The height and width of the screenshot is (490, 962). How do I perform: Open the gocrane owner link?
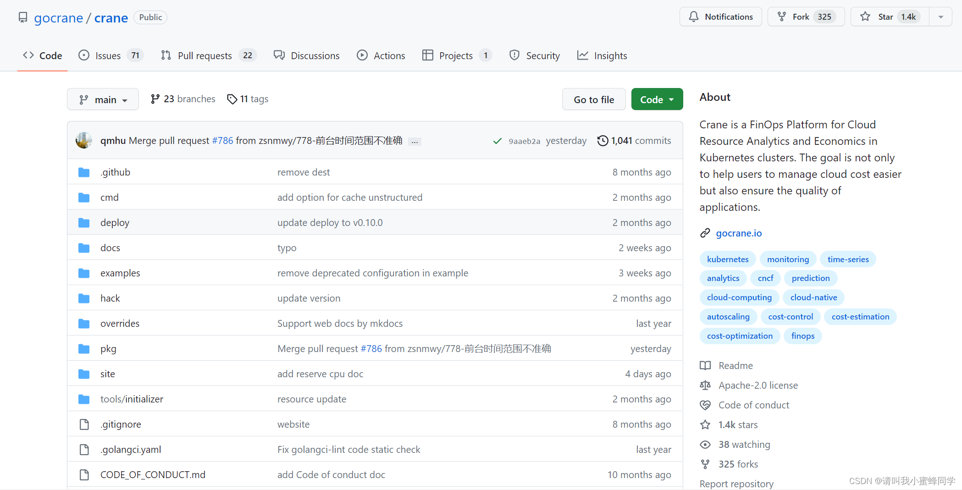58,18
